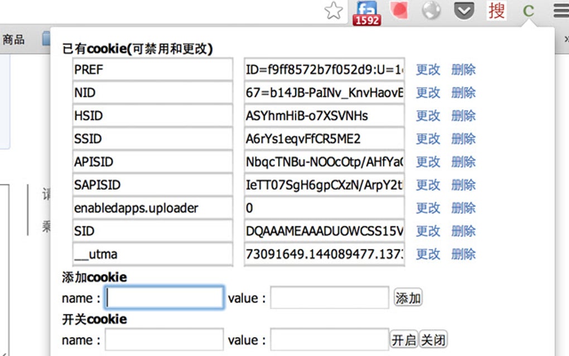The image size is (569, 356).
Task: Delete the __utma cookie
Action: pos(464,254)
